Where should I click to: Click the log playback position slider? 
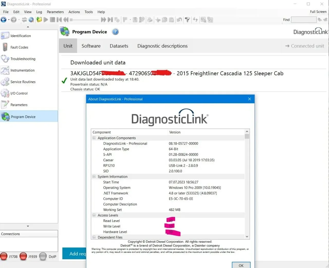click(84, 20)
